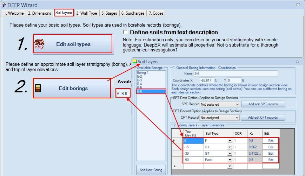Click the Edit soil types button
This screenshot has width=305, height=176.
point(73,44)
